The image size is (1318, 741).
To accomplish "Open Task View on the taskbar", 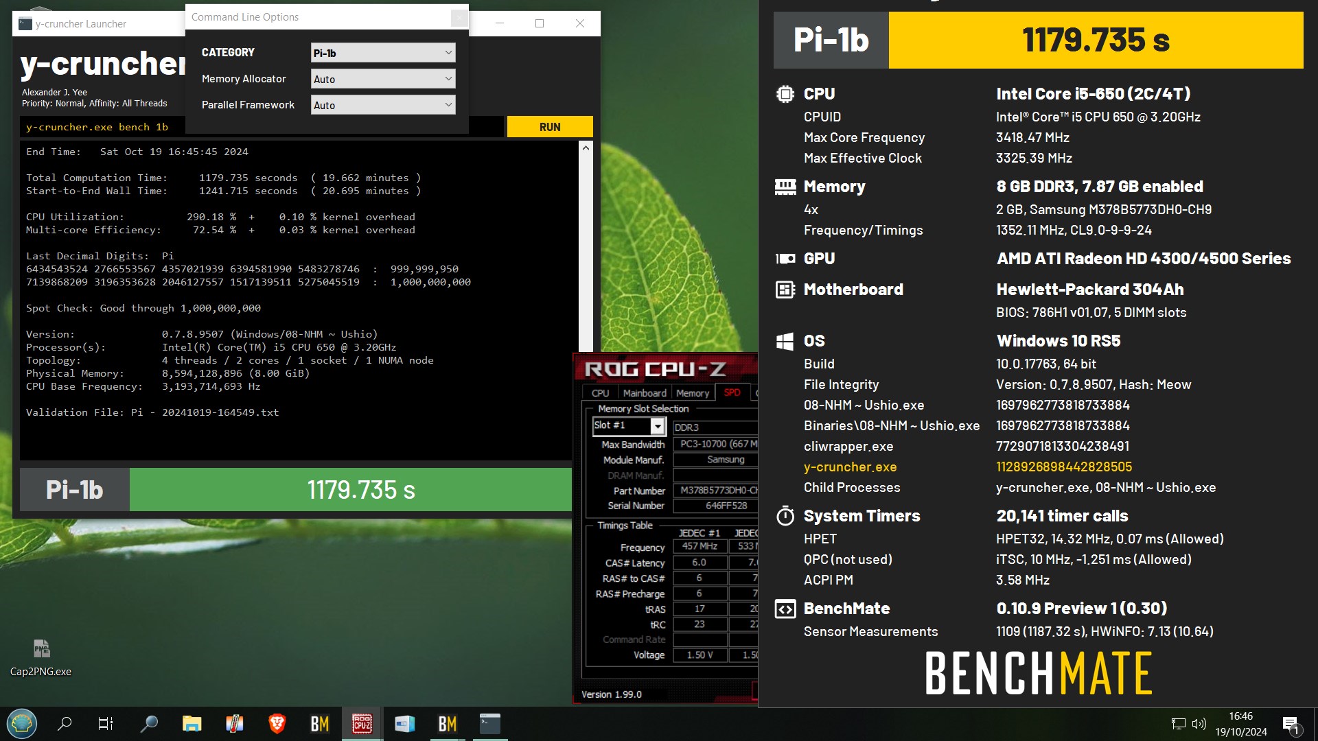I will pyautogui.click(x=106, y=723).
